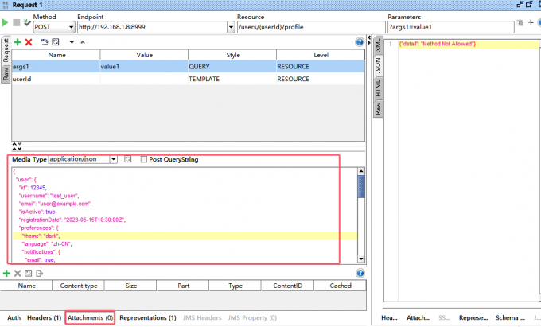This screenshot has width=541, height=327.
Task: Open the response Hea... tab
Action: [x=389, y=317]
